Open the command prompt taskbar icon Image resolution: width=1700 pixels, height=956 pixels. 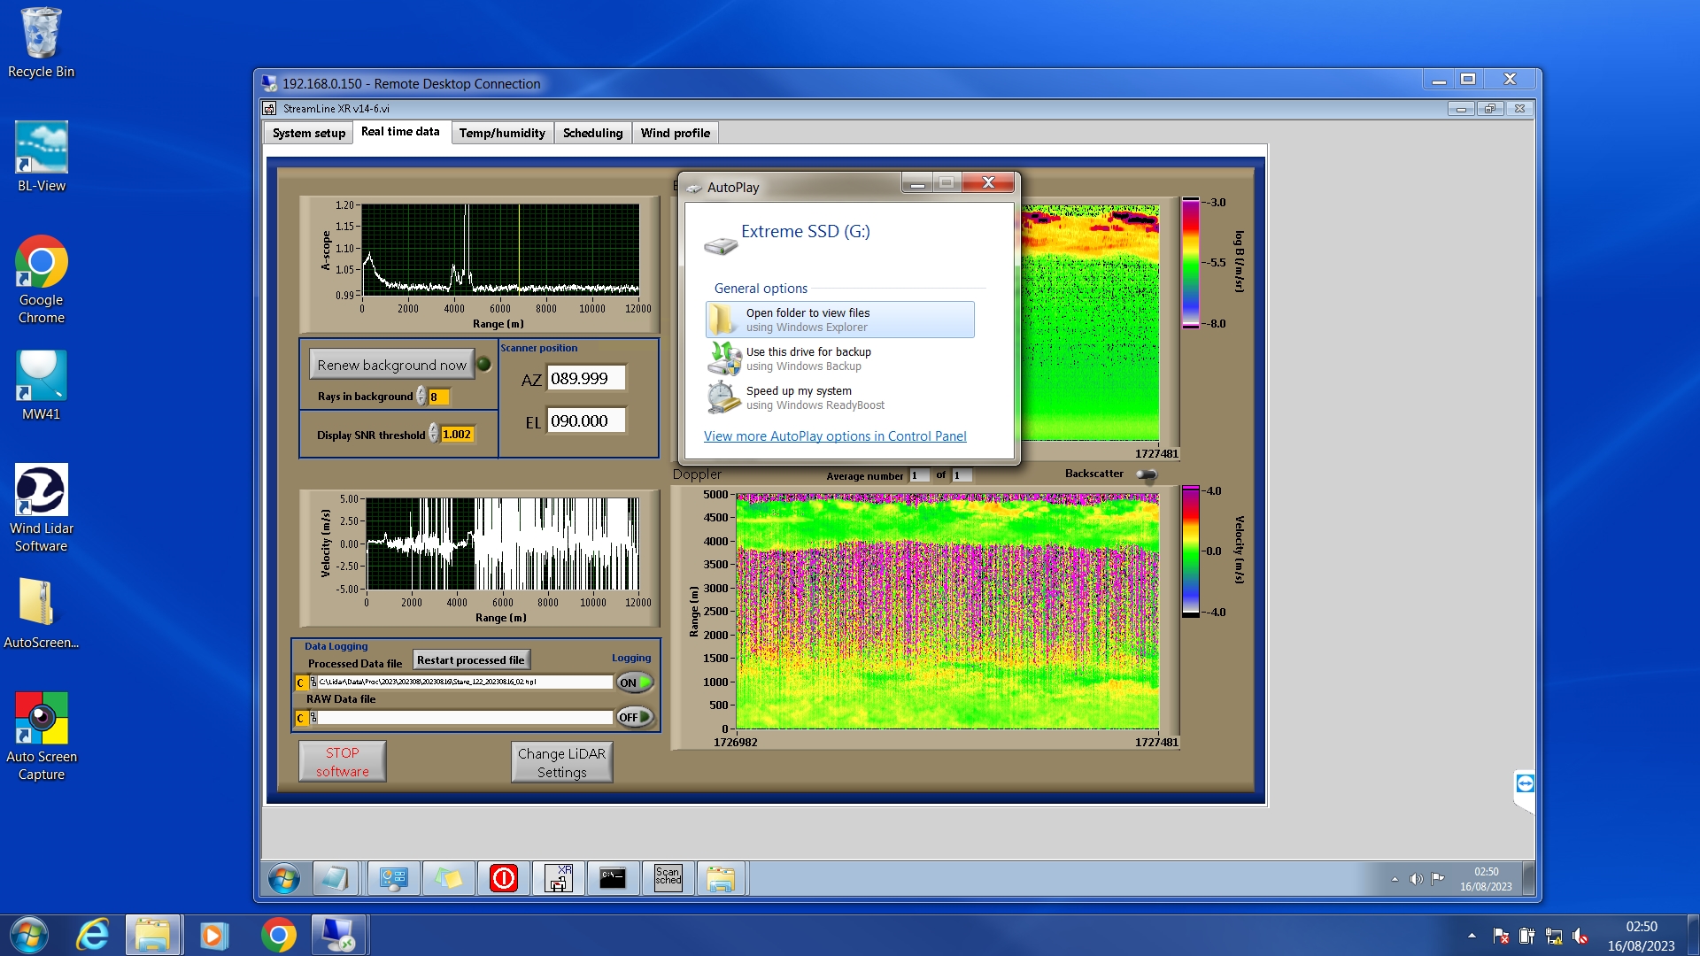[613, 878]
